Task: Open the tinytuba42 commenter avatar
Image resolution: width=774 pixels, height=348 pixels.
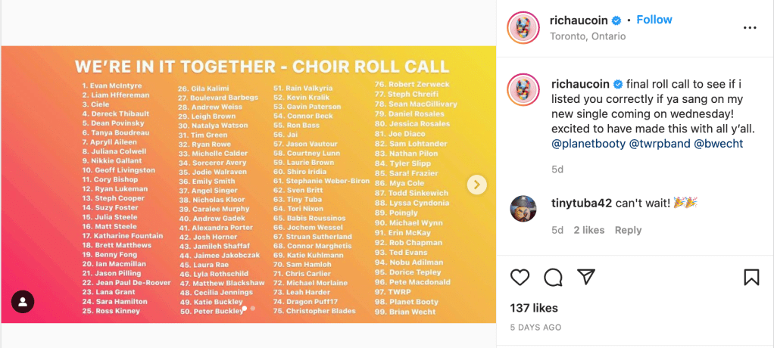Action: (x=524, y=208)
